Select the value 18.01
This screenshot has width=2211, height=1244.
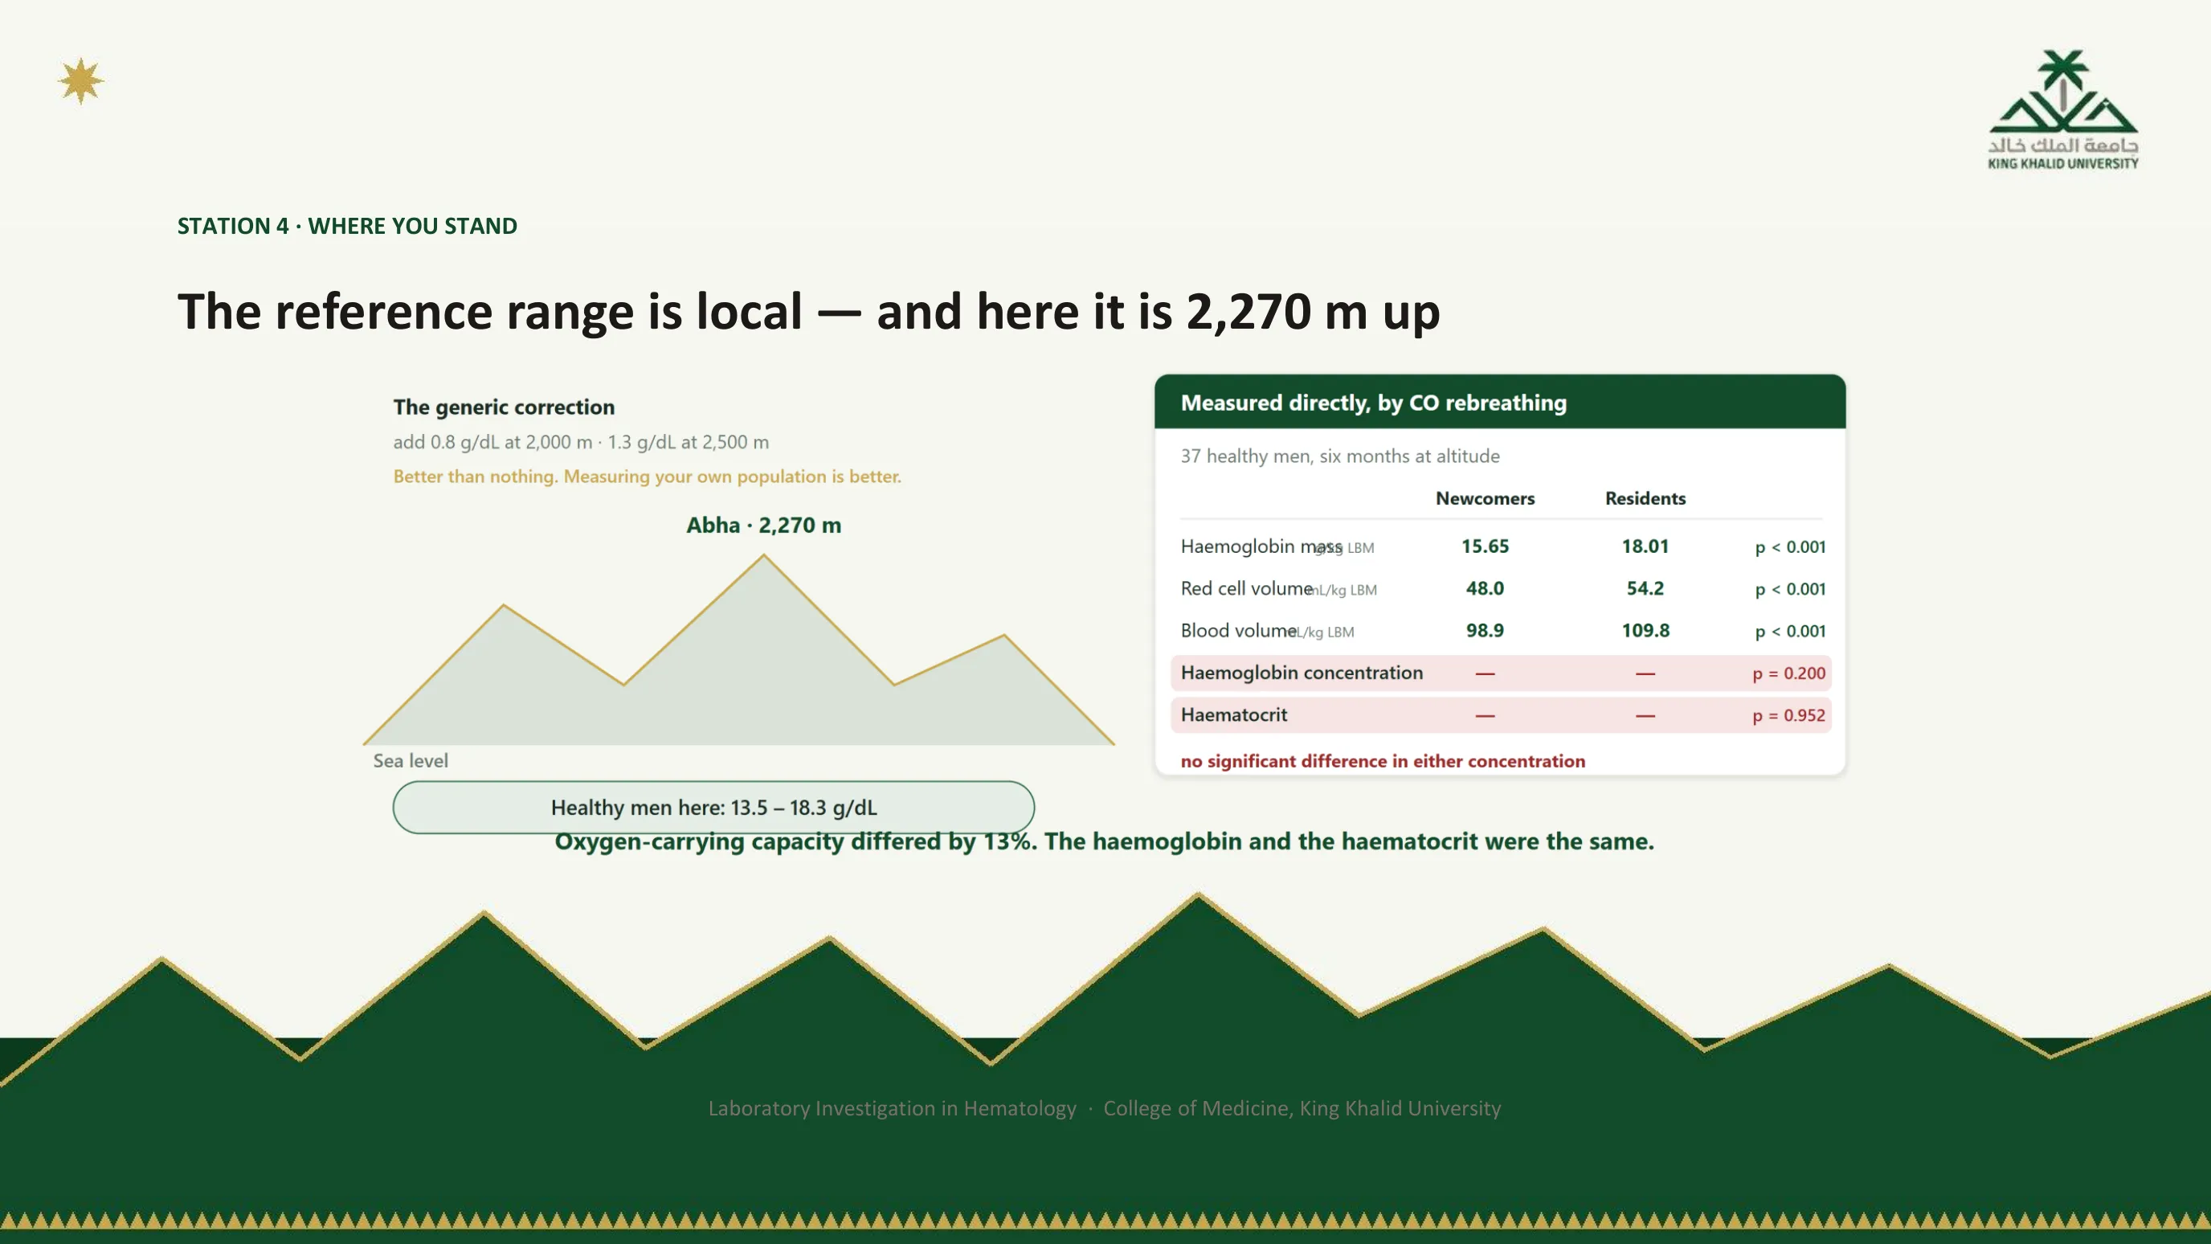[1645, 546]
